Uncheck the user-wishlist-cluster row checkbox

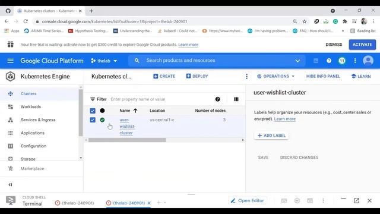pyautogui.click(x=93, y=120)
